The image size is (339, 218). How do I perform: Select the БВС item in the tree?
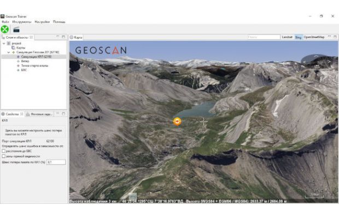[x=24, y=70]
